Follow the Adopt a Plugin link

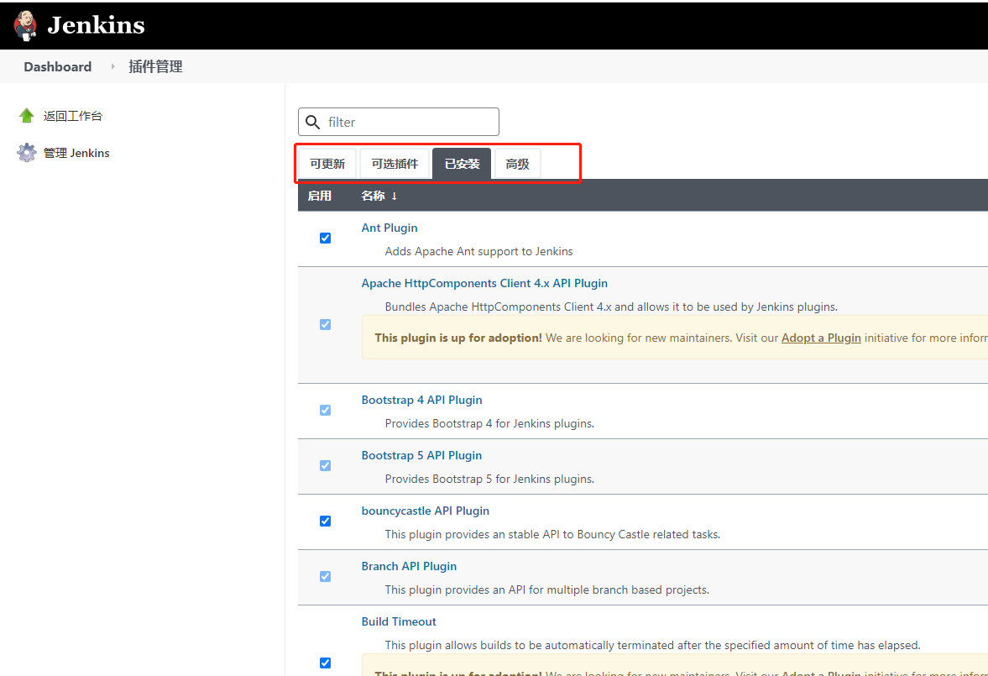point(821,338)
